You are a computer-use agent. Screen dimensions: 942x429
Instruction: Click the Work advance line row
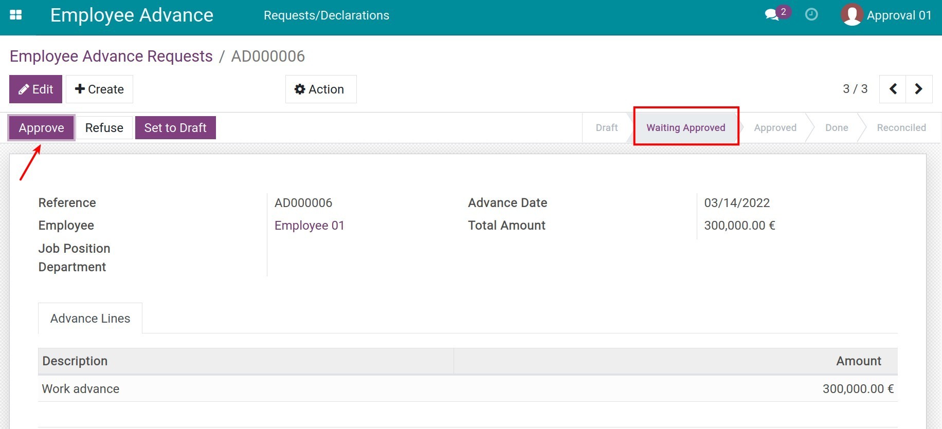pyautogui.click(x=81, y=389)
